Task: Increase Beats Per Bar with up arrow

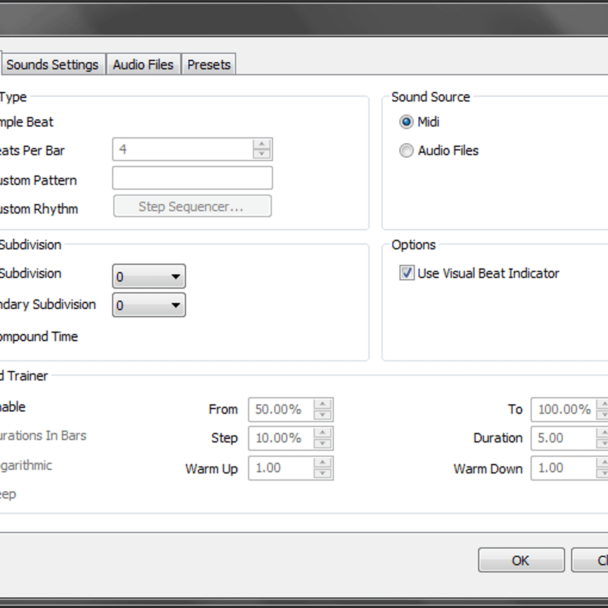Action: click(261, 144)
